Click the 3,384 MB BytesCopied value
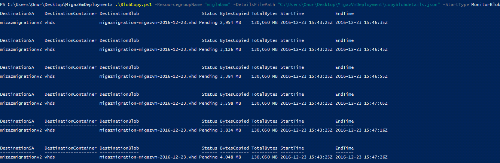 231,76
